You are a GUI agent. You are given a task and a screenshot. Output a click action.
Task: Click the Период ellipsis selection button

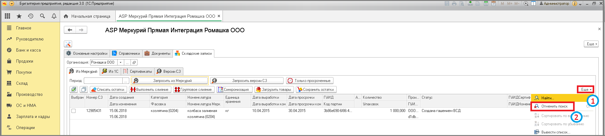[x=126, y=81]
